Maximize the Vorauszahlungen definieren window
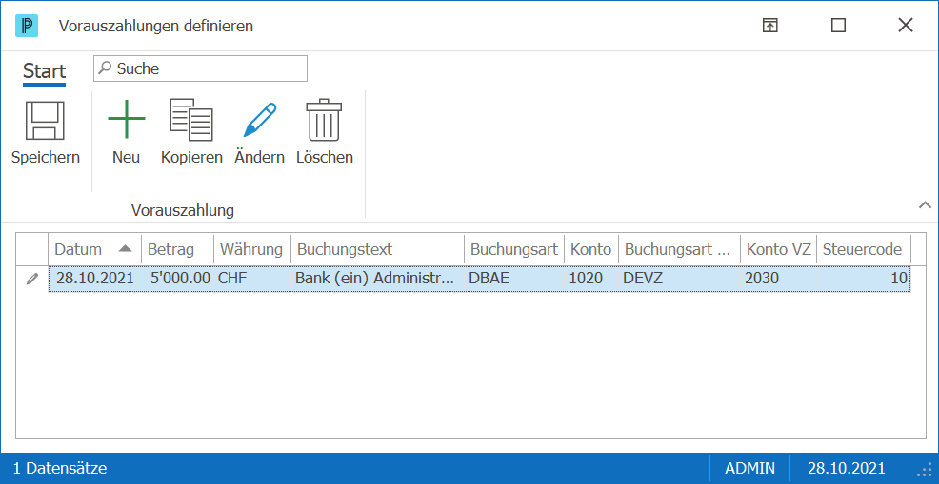The height and width of the screenshot is (484, 939). pyautogui.click(x=838, y=25)
